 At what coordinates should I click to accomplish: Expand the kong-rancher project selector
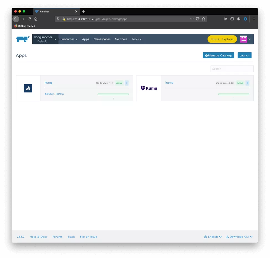click(x=45, y=39)
